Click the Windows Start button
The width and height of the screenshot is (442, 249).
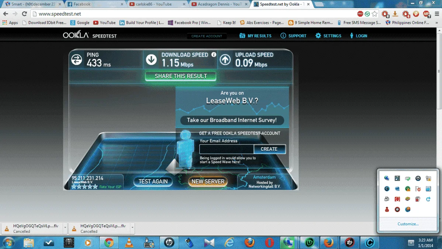coord(8,242)
